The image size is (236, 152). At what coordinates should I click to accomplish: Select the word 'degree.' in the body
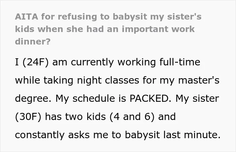click(x=33, y=99)
